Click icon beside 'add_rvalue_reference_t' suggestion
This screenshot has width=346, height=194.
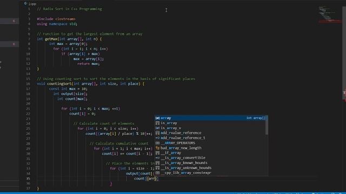coord(157,138)
